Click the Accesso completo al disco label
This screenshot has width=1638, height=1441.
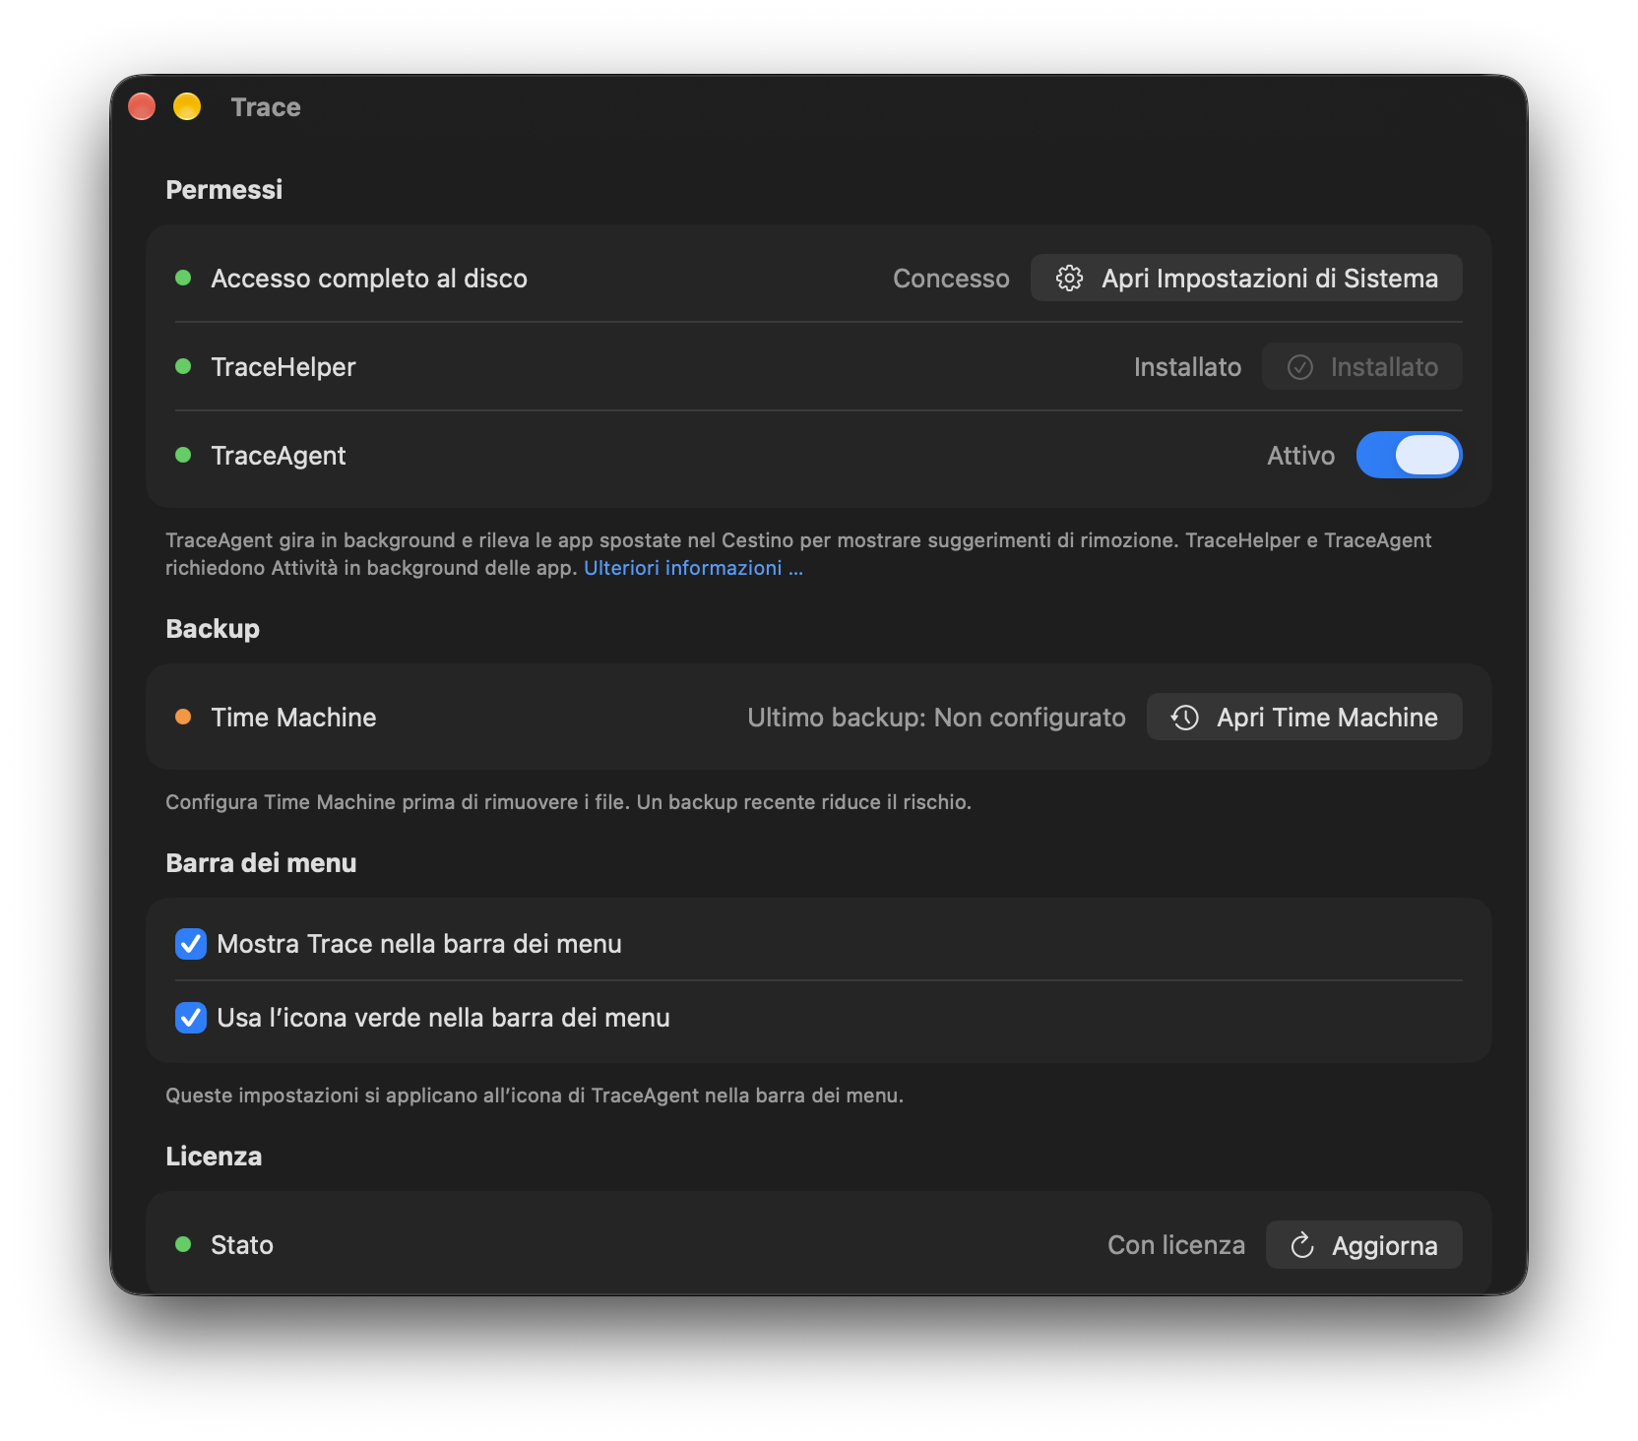[x=369, y=279]
